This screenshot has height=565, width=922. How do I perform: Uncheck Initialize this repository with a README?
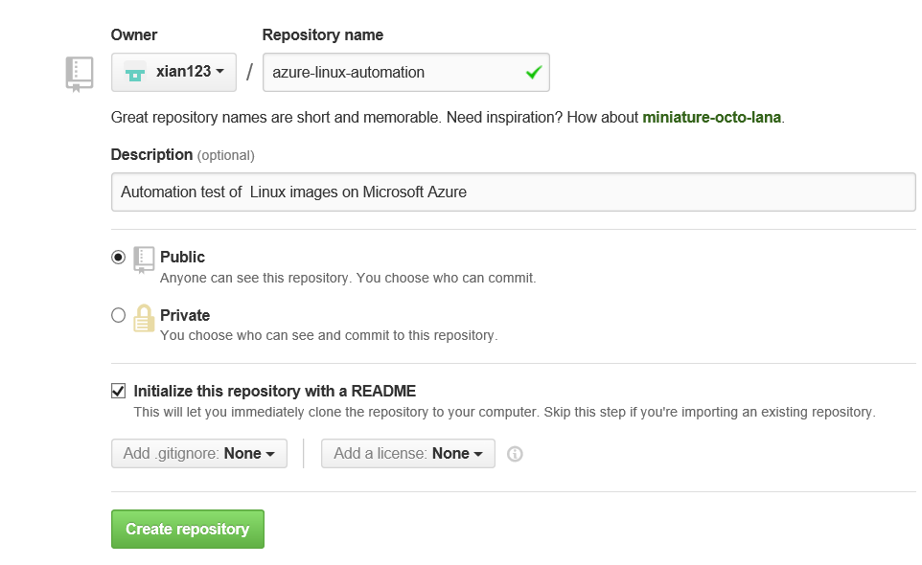pyautogui.click(x=119, y=391)
